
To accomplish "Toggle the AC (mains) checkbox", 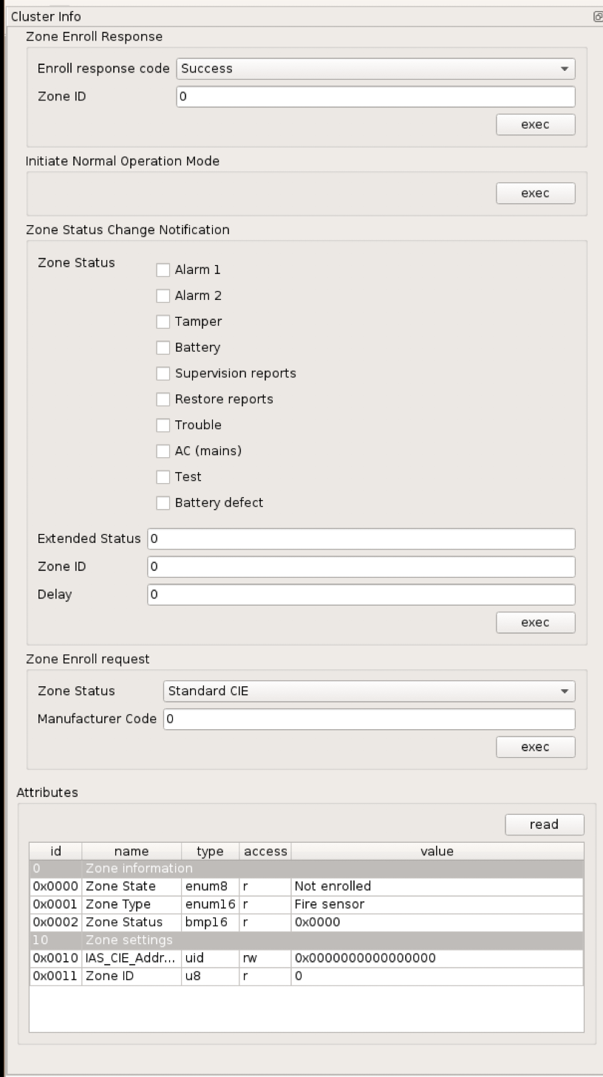I will [163, 451].
